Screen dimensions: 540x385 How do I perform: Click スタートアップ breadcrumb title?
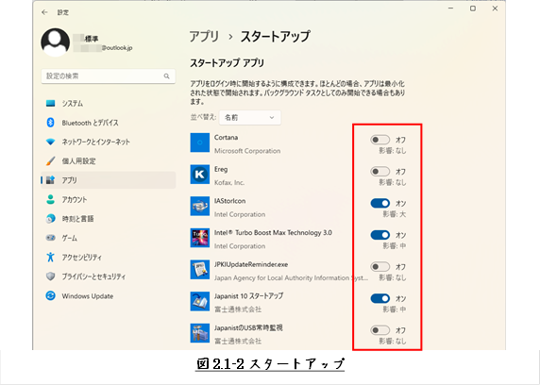[275, 37]
